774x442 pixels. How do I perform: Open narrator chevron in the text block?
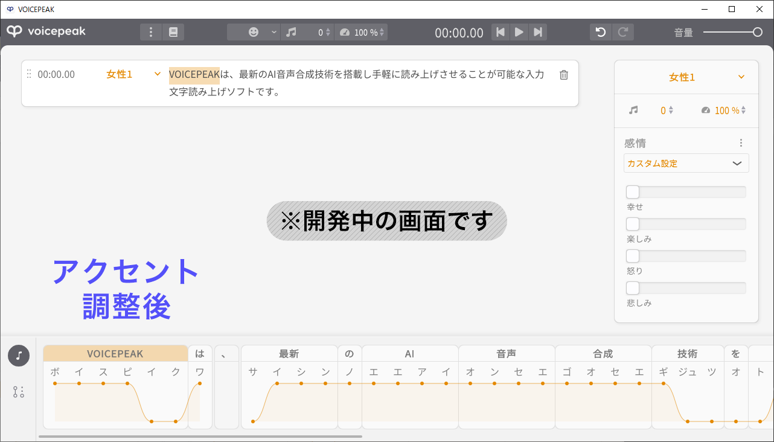pyautogui.click(x=158, y=74)
